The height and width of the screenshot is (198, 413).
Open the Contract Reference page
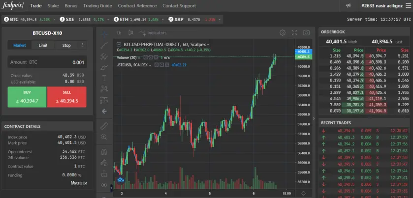137,5
